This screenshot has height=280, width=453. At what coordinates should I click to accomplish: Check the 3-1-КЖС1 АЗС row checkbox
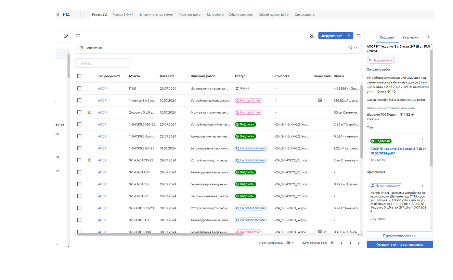click(79, 172)
